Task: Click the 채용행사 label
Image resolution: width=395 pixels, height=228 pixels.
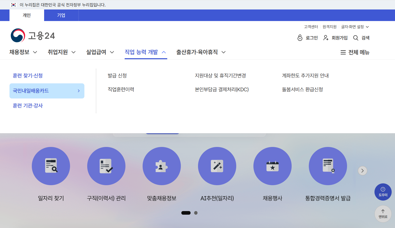Action: [x=272, y=198]
